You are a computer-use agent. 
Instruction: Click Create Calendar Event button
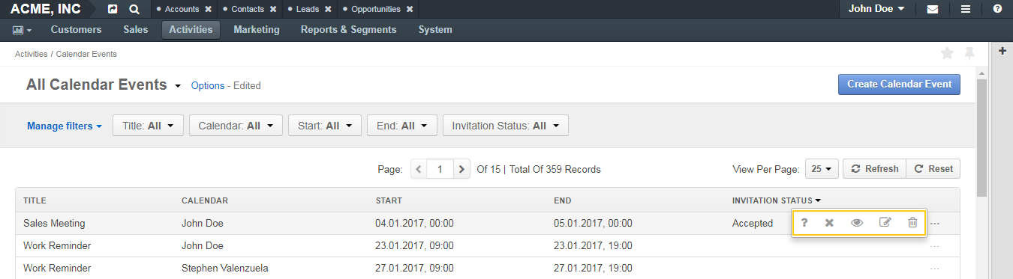(899, 85)
